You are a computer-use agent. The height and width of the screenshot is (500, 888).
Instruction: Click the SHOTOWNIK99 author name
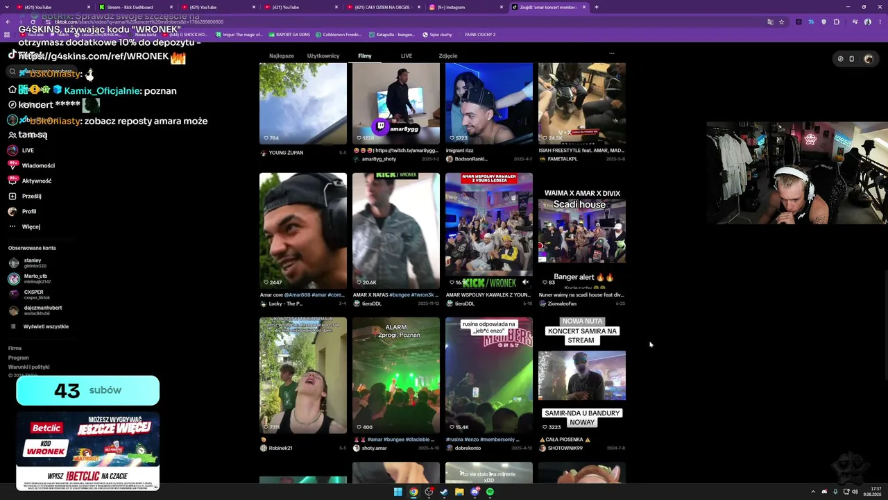pyautogui.click(x=566, y=448)
